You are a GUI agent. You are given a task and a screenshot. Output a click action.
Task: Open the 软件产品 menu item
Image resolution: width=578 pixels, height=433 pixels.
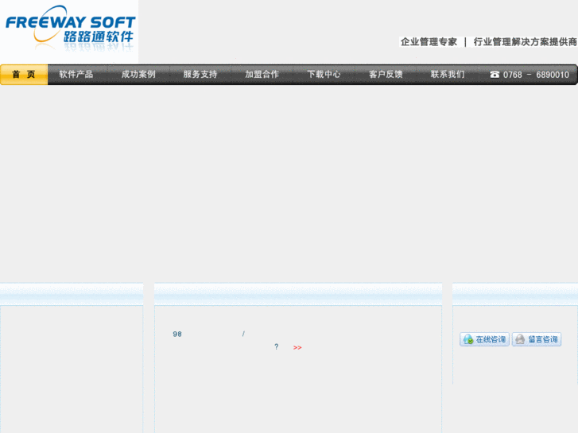pyautogui.click(x=76, y=75)
